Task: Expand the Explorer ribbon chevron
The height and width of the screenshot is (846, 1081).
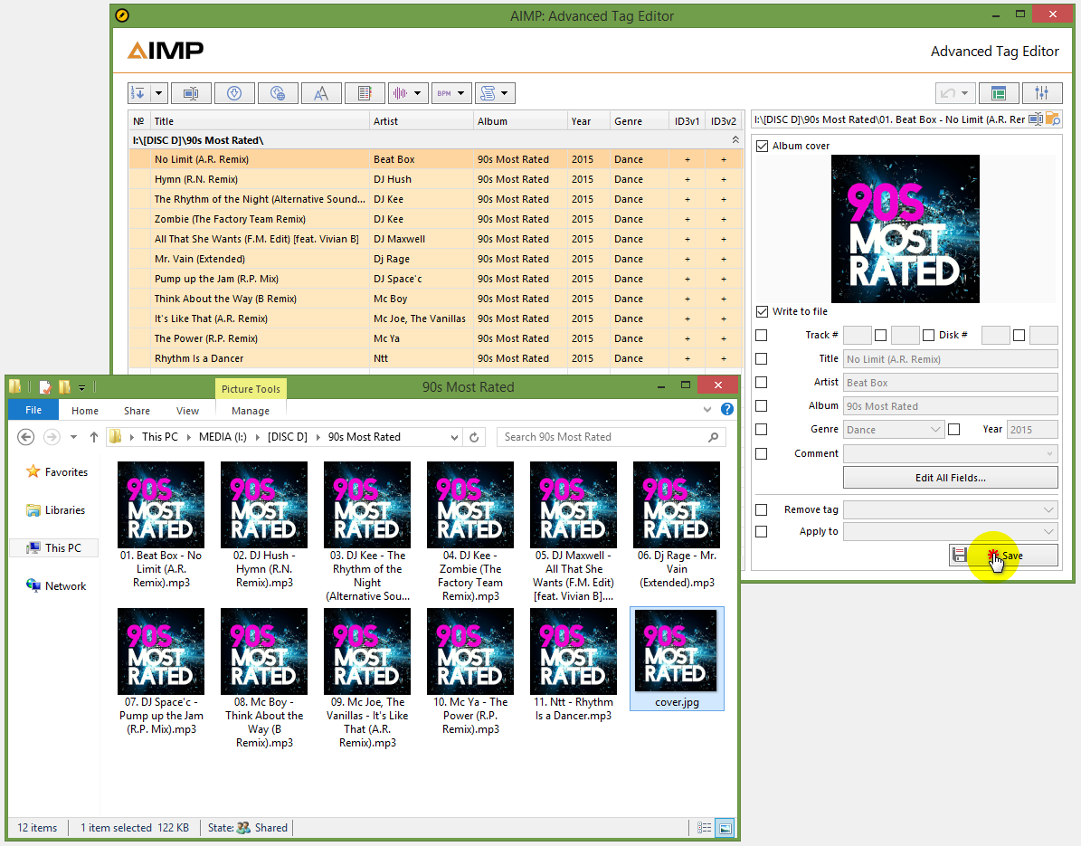Action: tap(706, 410)
